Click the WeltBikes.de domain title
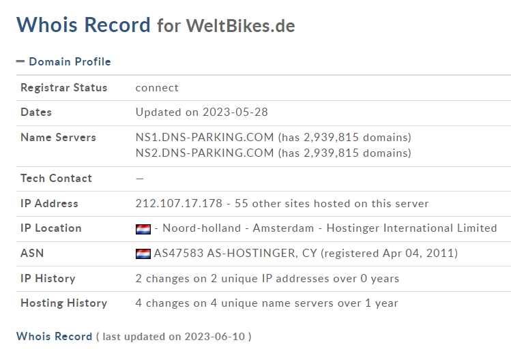 pyautogui.click(x=240, y=26)
